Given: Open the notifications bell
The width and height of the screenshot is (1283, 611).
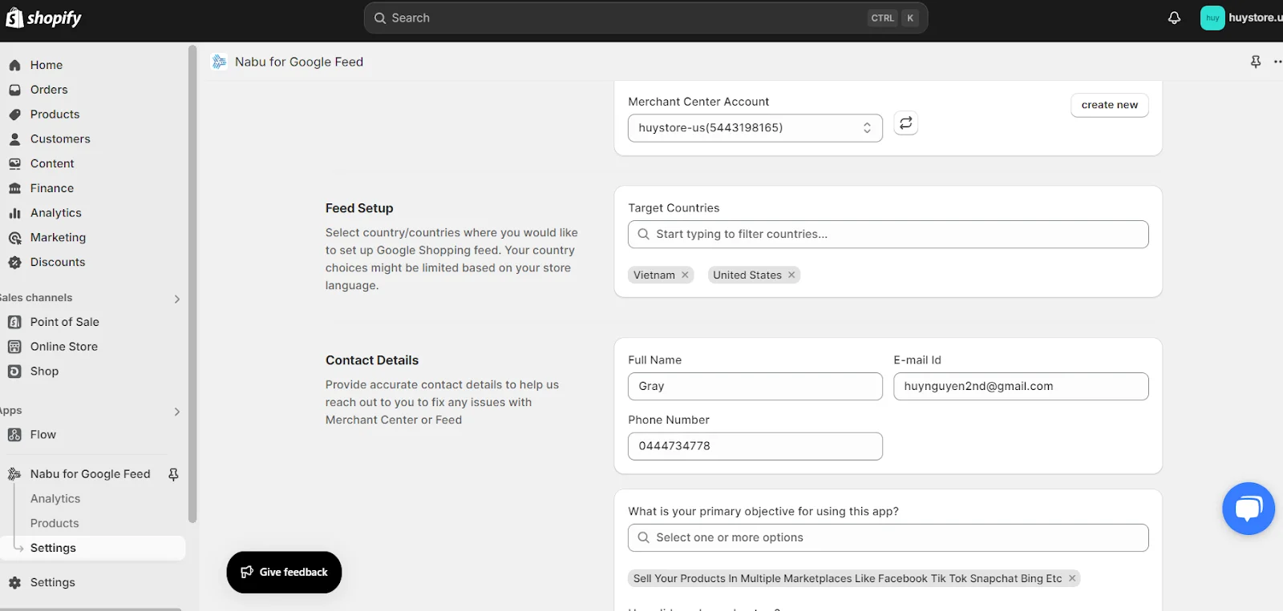Looking at the screenshot, I should pyautogui.click(x=1174, y=18).
